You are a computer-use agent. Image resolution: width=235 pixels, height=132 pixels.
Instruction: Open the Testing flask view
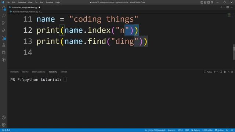4,45
